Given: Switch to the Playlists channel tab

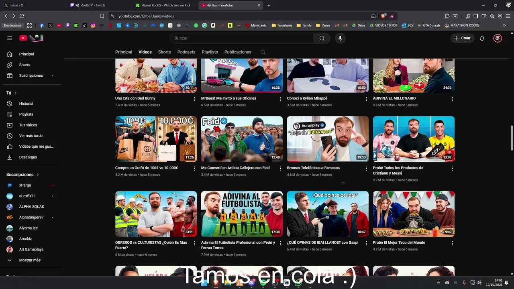Looking at the screenshot, I should point(210,52).
